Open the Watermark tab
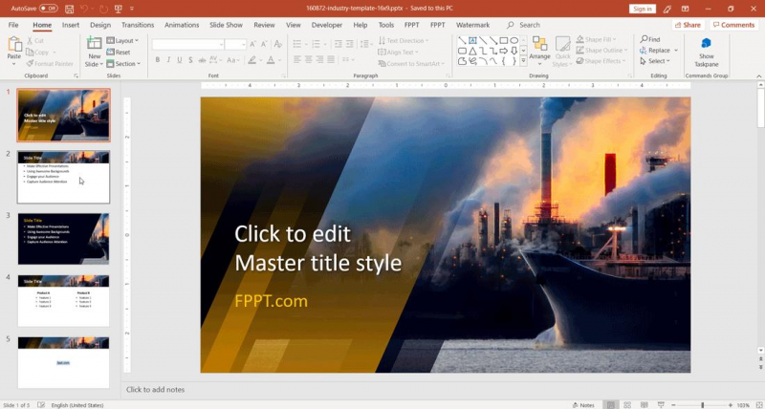765x409 pixels. click(x=472, y=25)
